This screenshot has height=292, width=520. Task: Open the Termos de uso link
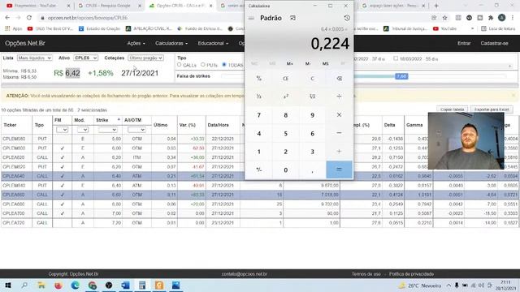coord(366,274)
